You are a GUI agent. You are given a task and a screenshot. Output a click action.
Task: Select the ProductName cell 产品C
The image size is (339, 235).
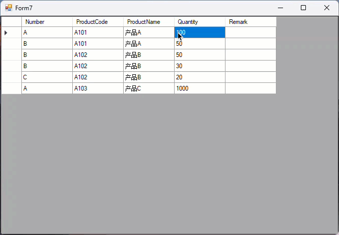[149, 89]
